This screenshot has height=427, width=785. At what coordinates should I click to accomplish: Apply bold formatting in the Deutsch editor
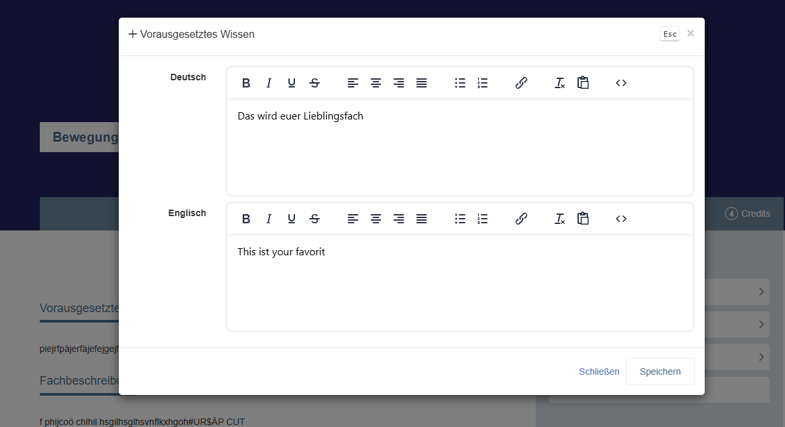pyautogui.click(x=246, y=82)
